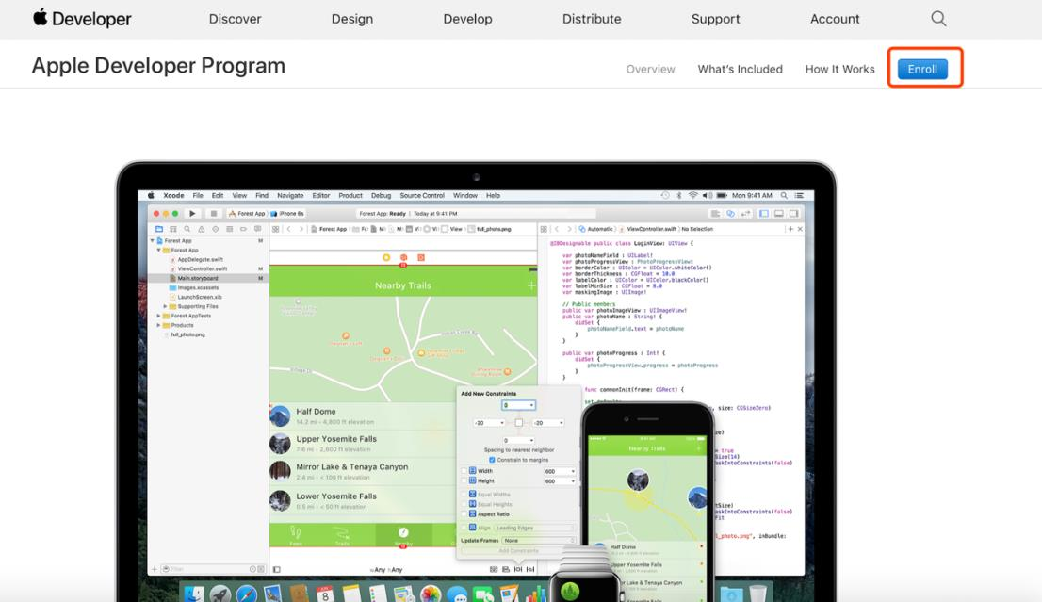Click the blue Enroll button

(922, 69)
